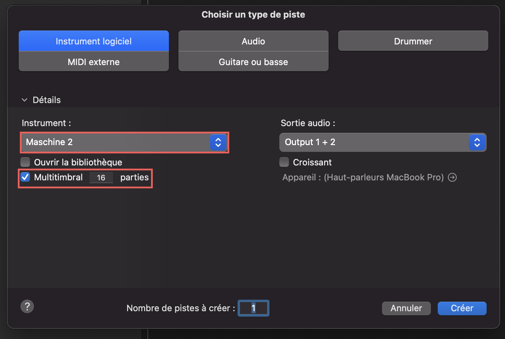Uncheck the Multitimbral checkbox
Image resolution: width=505 pixels, height=339 pixels.
pos(25,177)
